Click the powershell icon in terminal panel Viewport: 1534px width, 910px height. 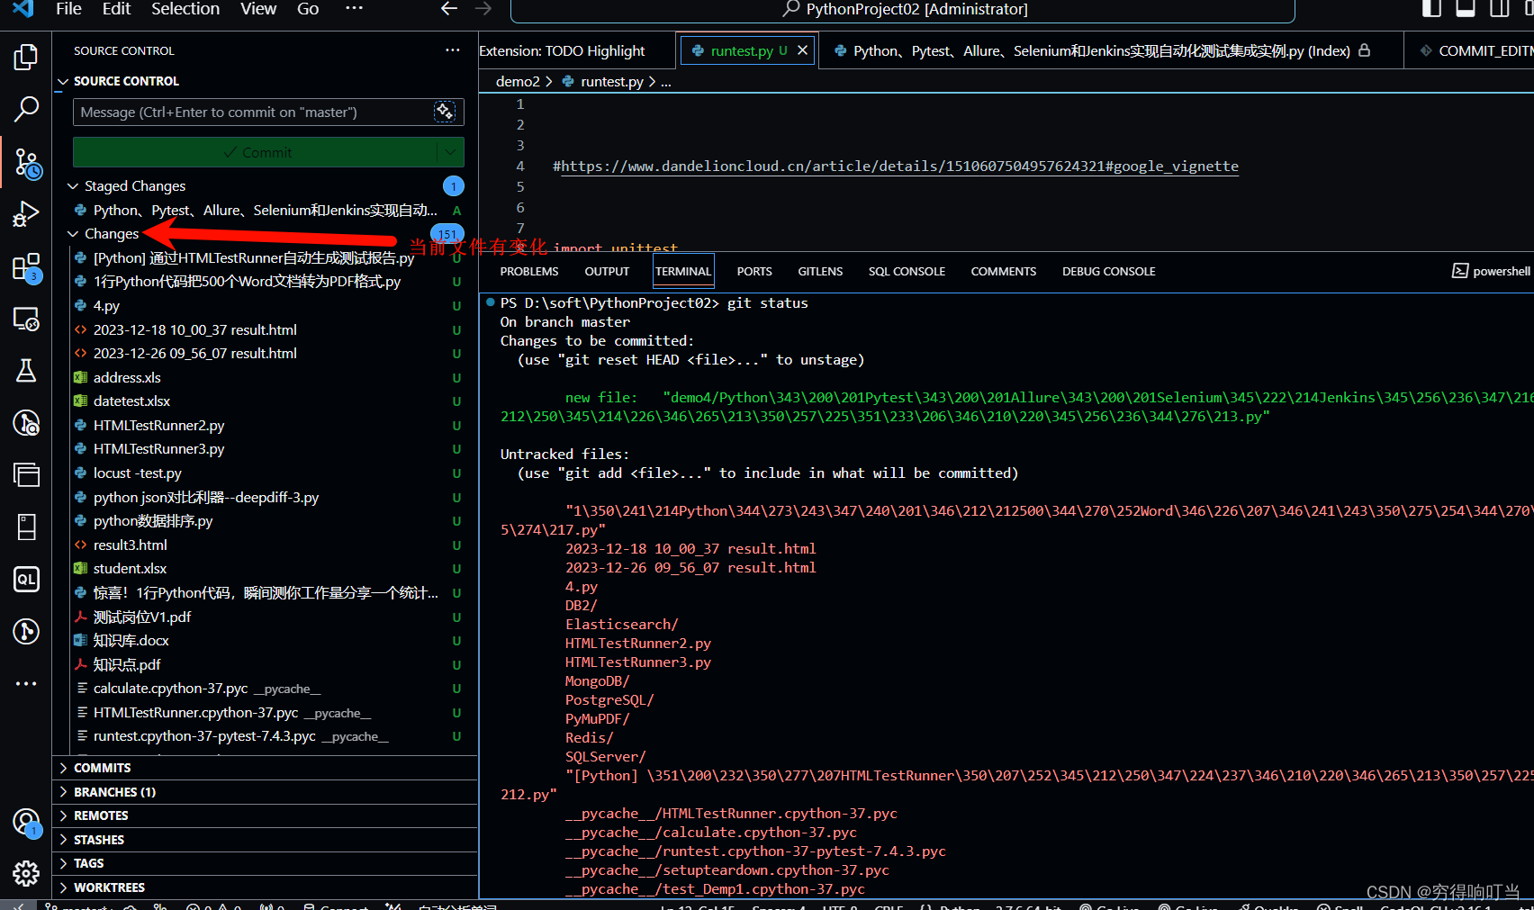tap(1458, 270)
